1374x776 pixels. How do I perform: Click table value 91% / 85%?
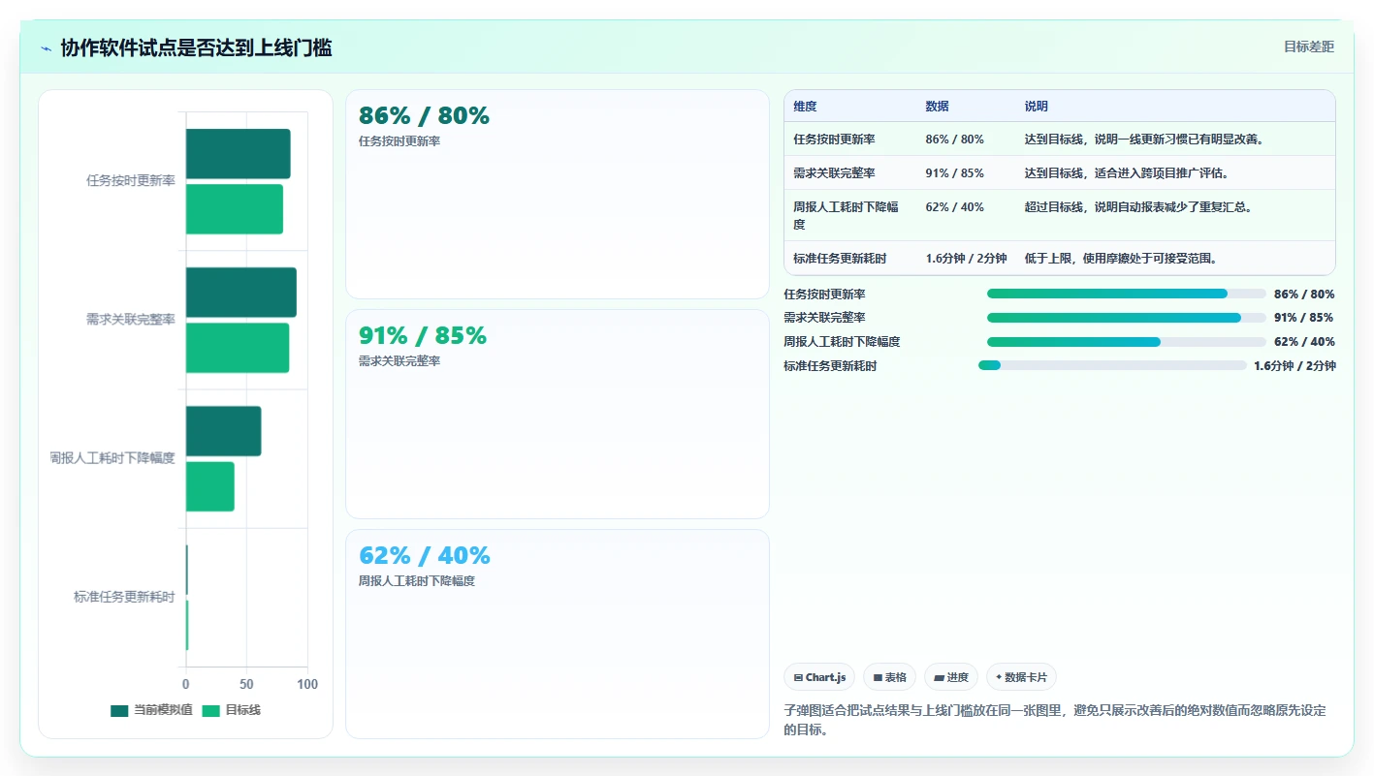click(954, 173)
